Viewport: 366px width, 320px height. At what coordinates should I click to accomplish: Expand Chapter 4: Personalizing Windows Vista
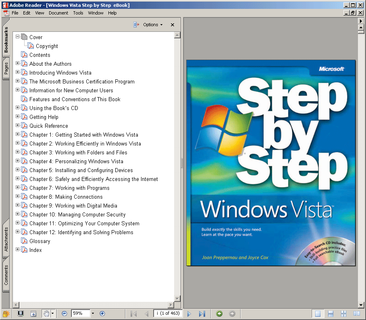(x=17, y=160)
